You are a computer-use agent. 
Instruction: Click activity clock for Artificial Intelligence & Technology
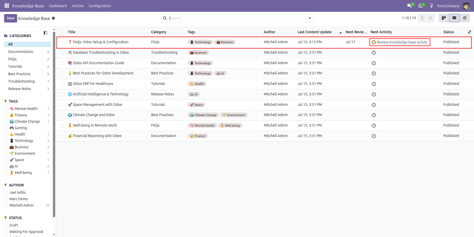tap(374, 94)
